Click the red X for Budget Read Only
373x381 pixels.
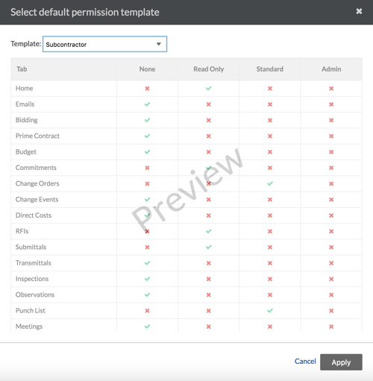pyautogui.click(x=209, y=152)
